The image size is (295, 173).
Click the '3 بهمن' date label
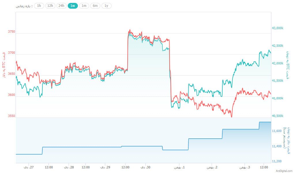(245, 167)
